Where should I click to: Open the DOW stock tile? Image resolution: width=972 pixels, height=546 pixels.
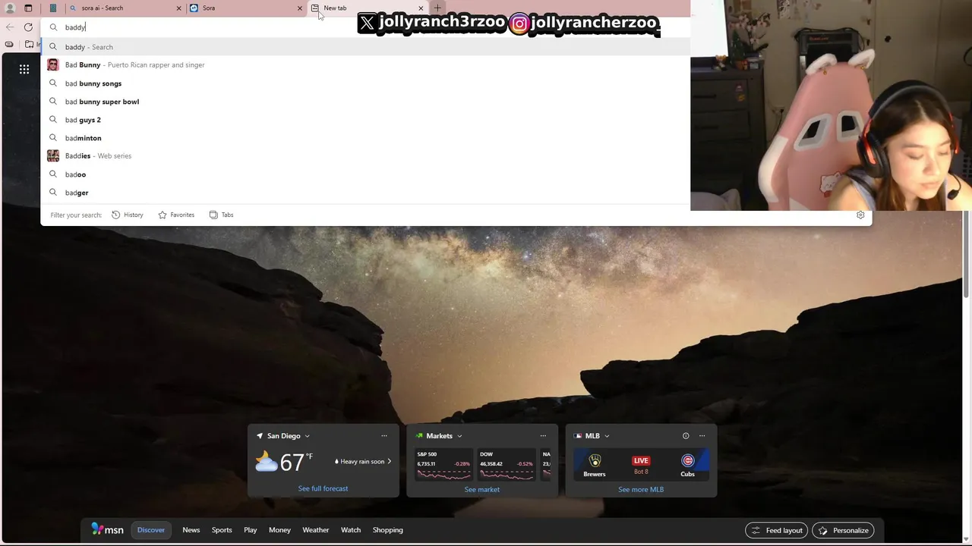(507, 466)
